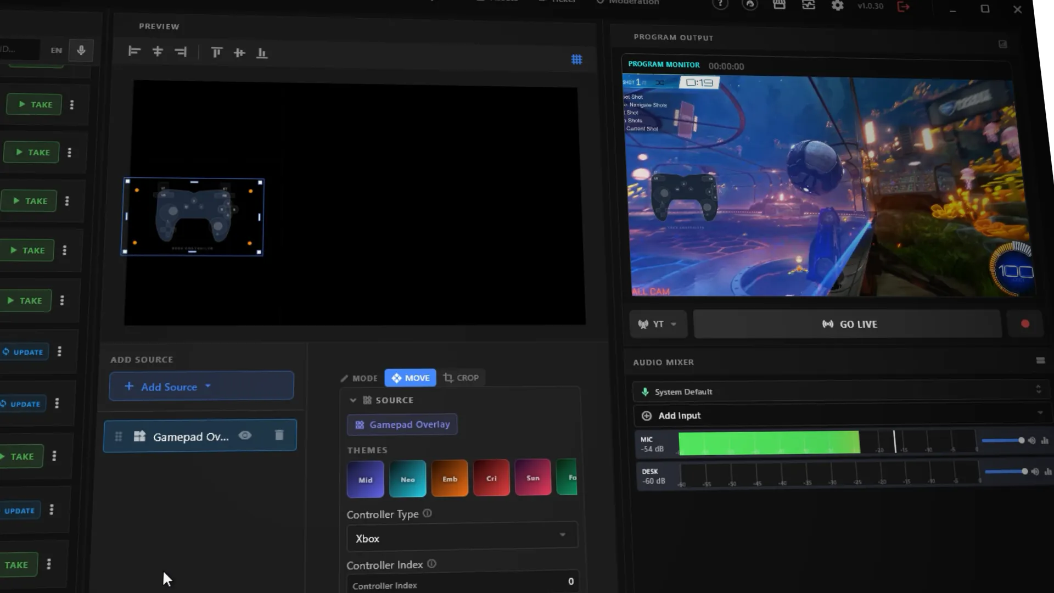The width and height of the screenshot is (1054, 593).
Task: Mute the DESK channel speaker icon
Action: (x=1035, y=472)
